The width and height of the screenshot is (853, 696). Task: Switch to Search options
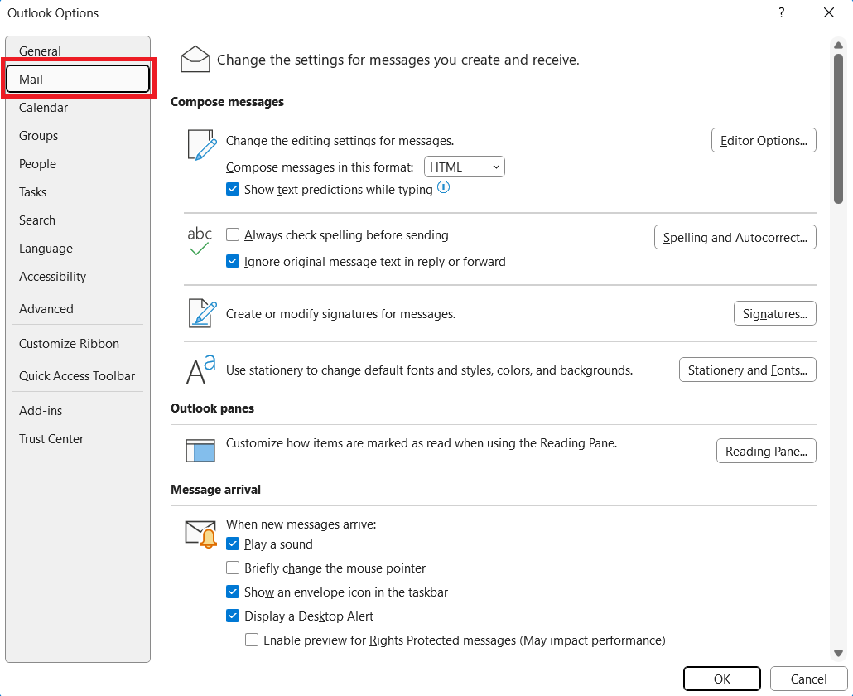(78, 220)
